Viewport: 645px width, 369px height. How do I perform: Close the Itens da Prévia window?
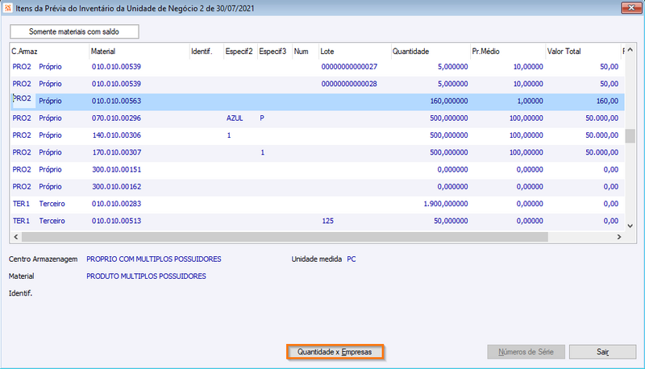(631, 7)
